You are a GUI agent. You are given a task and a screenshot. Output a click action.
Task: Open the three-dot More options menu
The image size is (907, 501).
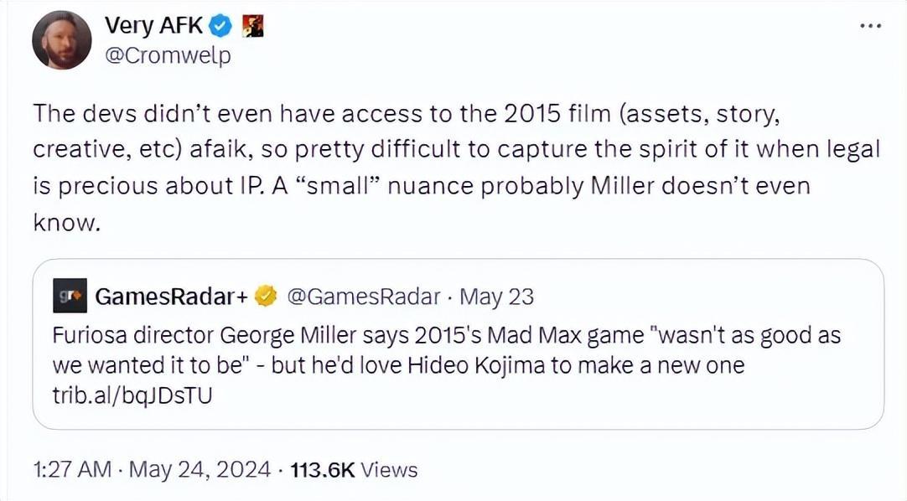871,26
